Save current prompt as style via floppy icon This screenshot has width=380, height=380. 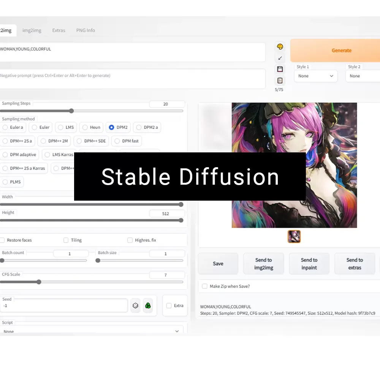coord(280,69)
